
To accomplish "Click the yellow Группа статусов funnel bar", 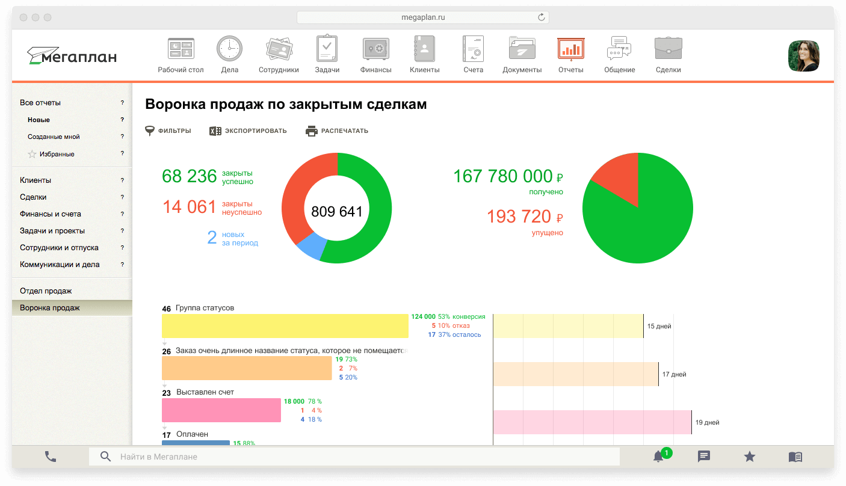I will click(x=285, y=326).
